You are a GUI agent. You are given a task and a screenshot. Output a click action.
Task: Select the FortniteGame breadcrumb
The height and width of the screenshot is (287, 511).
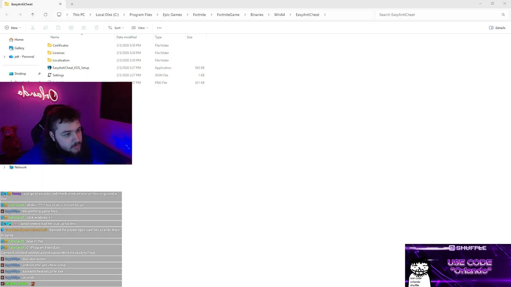(228, 15)
